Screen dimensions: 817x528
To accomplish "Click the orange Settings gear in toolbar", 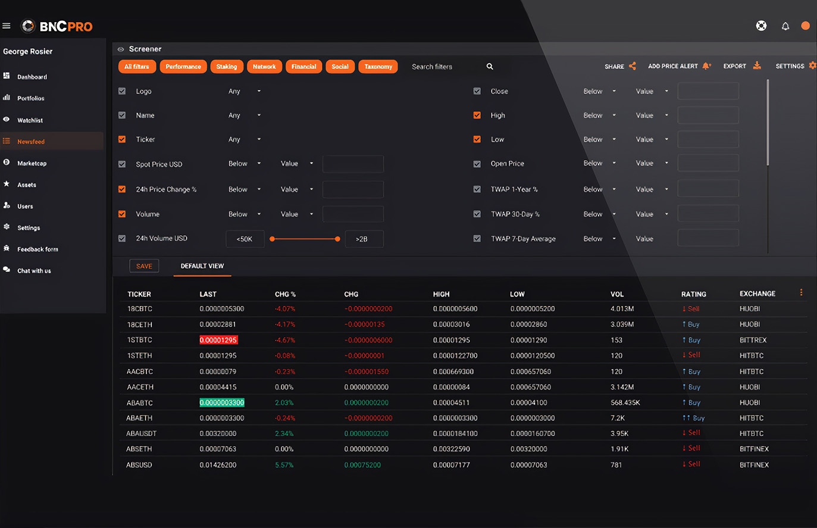I will [812, 65].
